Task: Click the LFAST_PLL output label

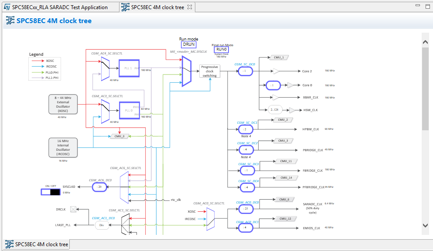Action: coord(63,225)
